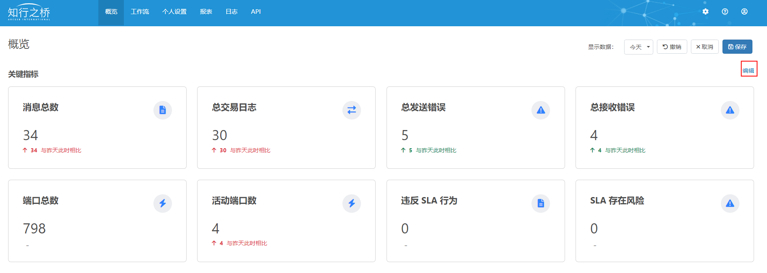
Task: Click the warning icon in 总接收错误 card
Action: click(730, 110)
